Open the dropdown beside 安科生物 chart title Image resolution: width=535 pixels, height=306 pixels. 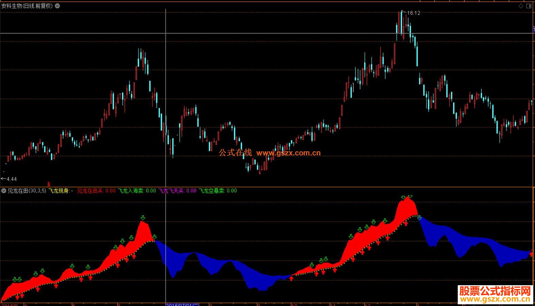[x=58, y=6]
